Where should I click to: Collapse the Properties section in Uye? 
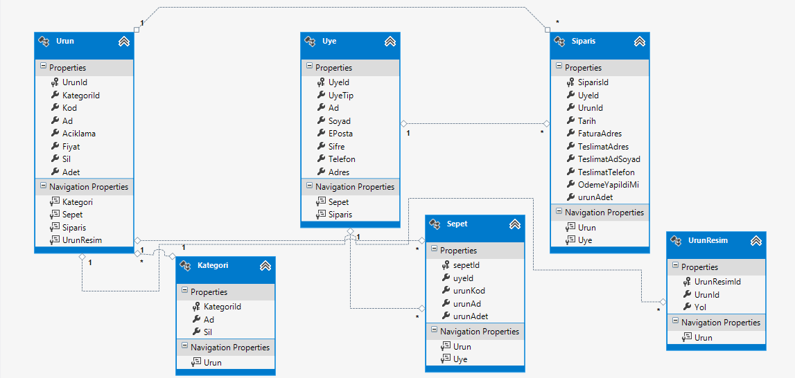tap(308, 67)
